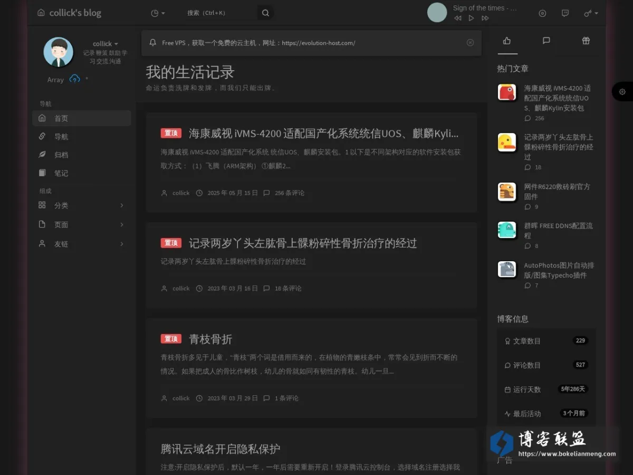Click 256 条评论 under first article
Viewport: 633px width, 475px height.
point(289,193)
